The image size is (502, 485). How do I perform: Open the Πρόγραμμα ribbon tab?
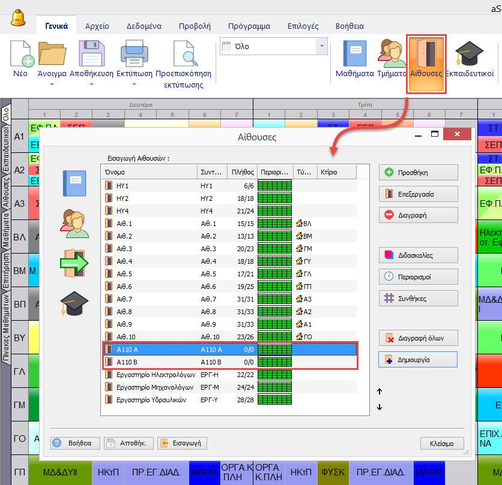249,26
